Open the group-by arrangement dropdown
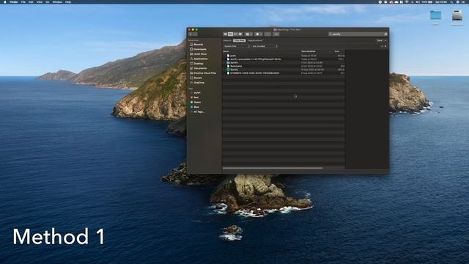 [249, 34]
